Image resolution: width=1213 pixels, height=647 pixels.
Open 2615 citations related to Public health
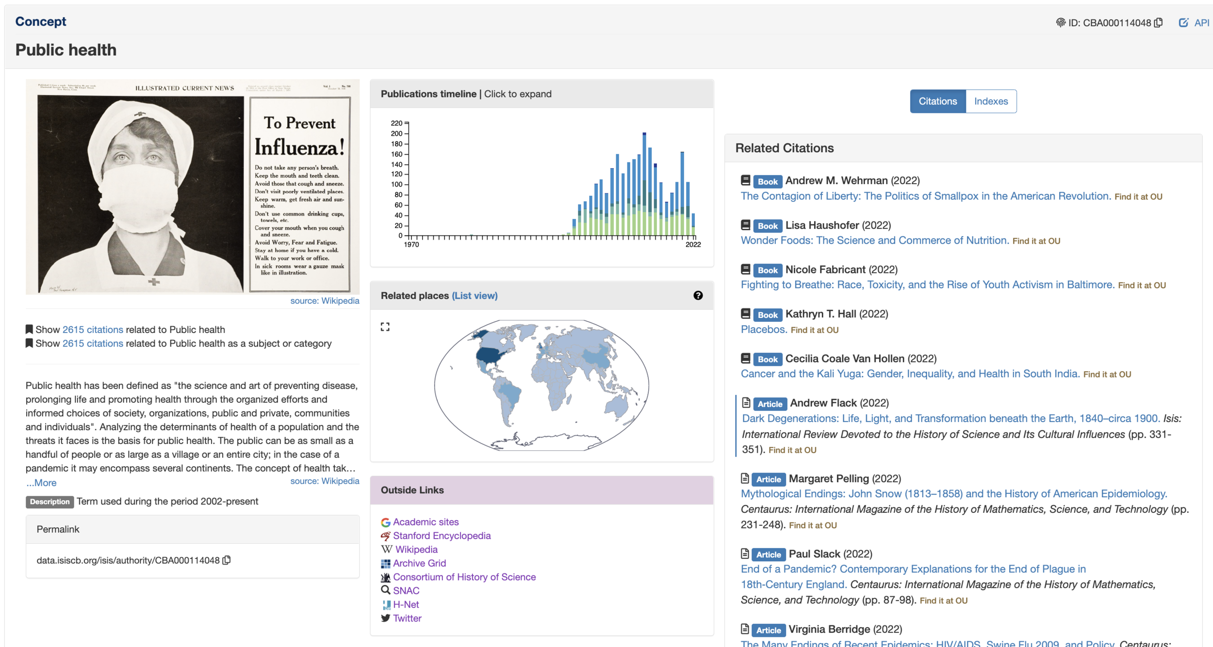[93, 330]
